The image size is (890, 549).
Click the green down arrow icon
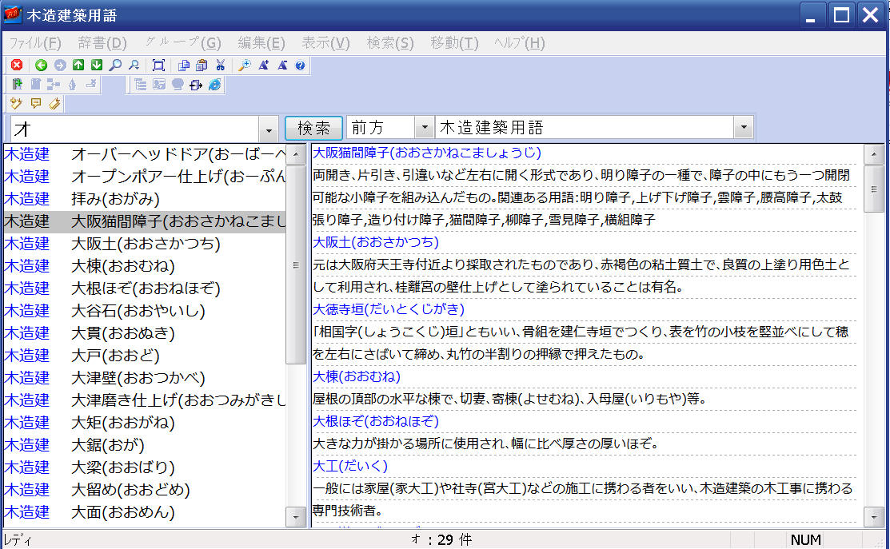tap(97, 66)
